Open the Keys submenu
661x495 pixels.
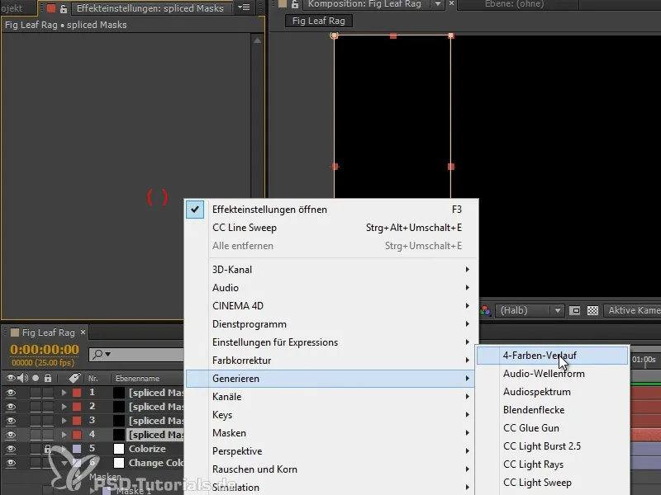(332, 415)
